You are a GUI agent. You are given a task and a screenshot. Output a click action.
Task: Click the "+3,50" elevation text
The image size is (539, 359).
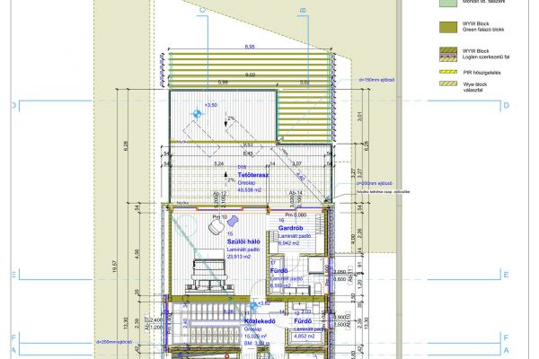211,105
